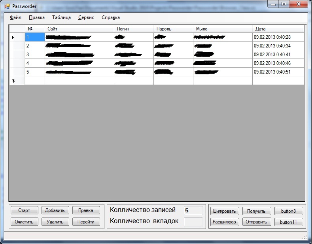Select date cell 09.02.2013 0:40:51
312x244 pixels.
pyautogui.click(x=278, y=72)
